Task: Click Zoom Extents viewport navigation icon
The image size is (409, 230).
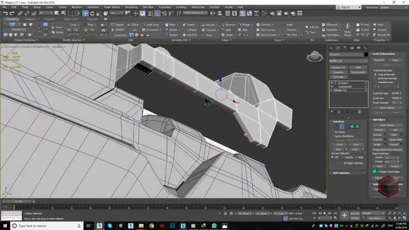Action: (399, 213)
